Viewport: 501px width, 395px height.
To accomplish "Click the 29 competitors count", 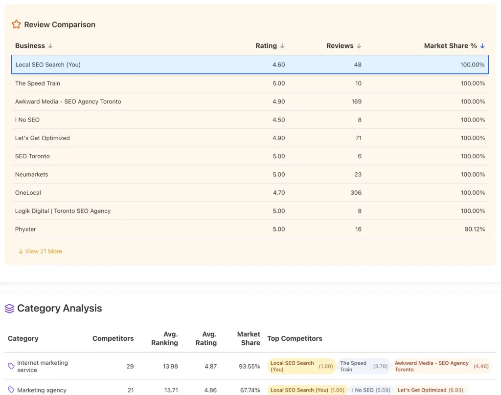I will [x=130, y=366].
